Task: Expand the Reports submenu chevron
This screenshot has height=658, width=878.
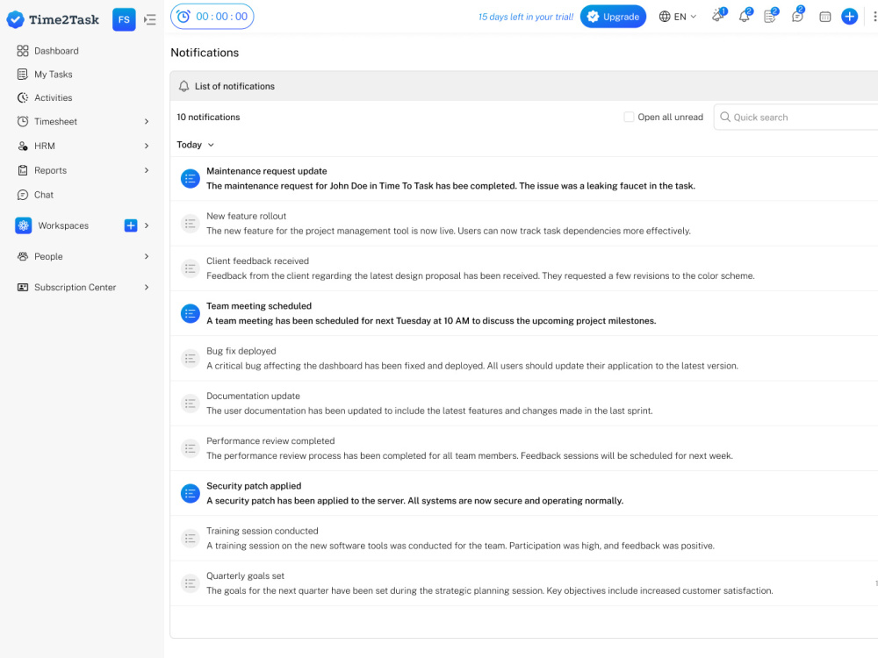Action: (147, 170)
